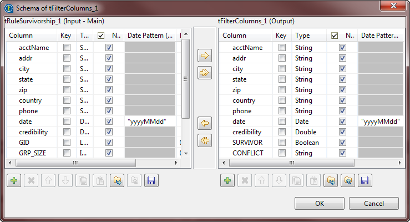Image resolution: width=410 pixels, height=222 pixels.
Task: Open Type cell of output date row
Action: click(x=309, y=122)
